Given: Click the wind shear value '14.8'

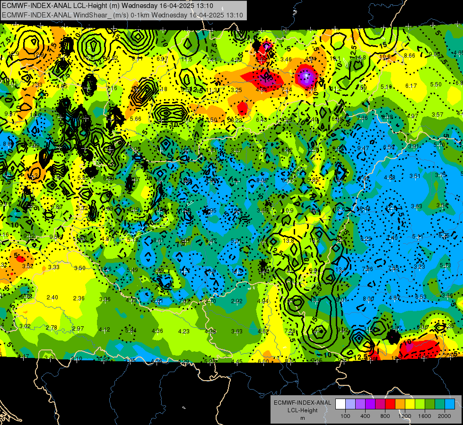Looking at the screenshot, I should pyautogui.click(x=361, y=58).
